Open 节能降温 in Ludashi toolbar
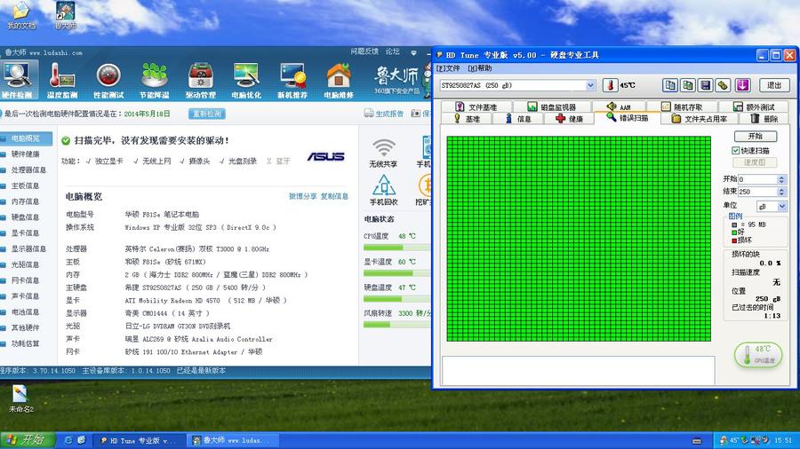This screenshot has width=800, height=449. 154,81
